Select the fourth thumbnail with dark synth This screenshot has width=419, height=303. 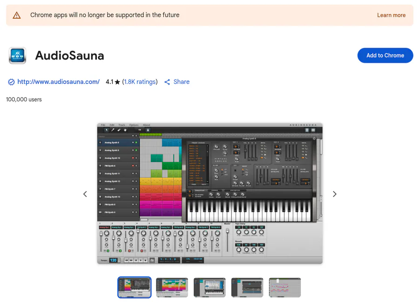point(247,288)
